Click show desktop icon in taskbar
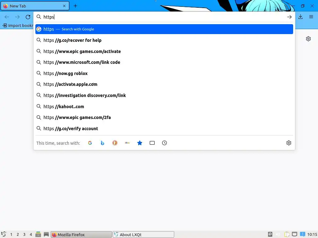Image resolution: width=318 pixels, height=238 pixels. [46, 234]
